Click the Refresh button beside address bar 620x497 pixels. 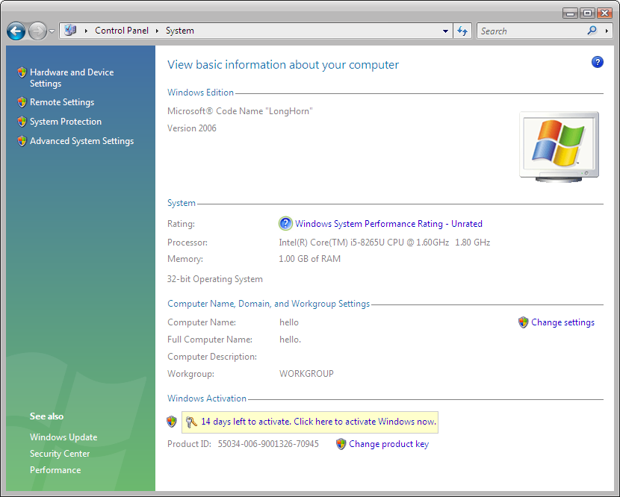click(462, 31)
